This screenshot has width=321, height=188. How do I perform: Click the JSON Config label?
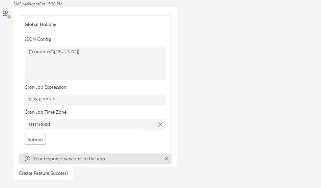[38, 39]
